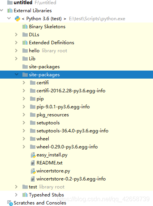Collapse the selected site-packages folder

16,74
